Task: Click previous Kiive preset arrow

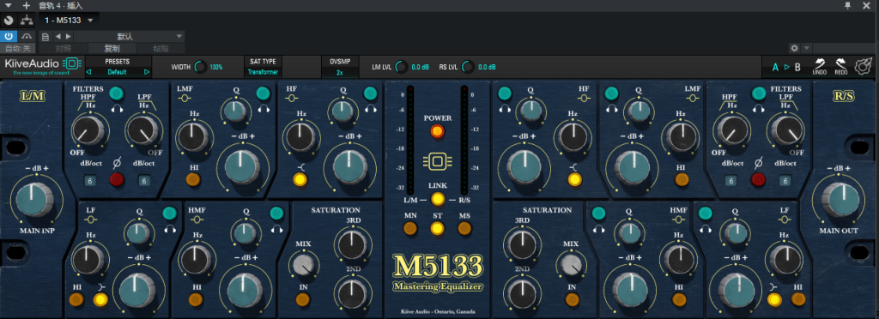Action: [x=88, y=72]
